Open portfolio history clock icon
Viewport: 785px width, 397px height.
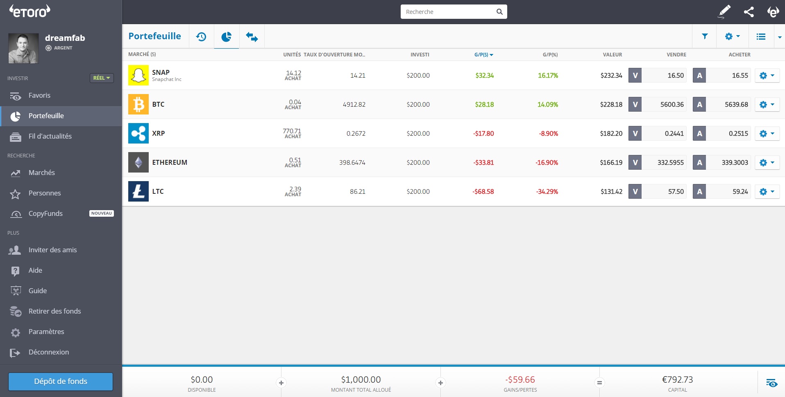tap(201, 37)
